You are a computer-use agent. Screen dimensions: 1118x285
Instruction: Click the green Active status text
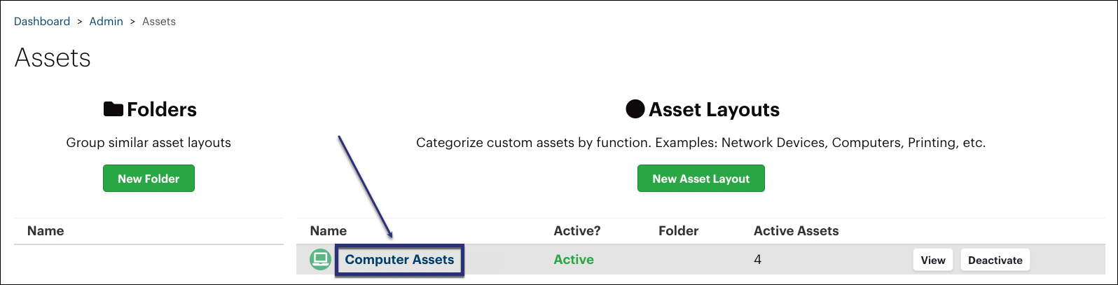[x=574, y=260]
